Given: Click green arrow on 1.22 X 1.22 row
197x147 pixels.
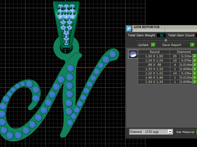Looking at the screenshot, I should point(195,73).
